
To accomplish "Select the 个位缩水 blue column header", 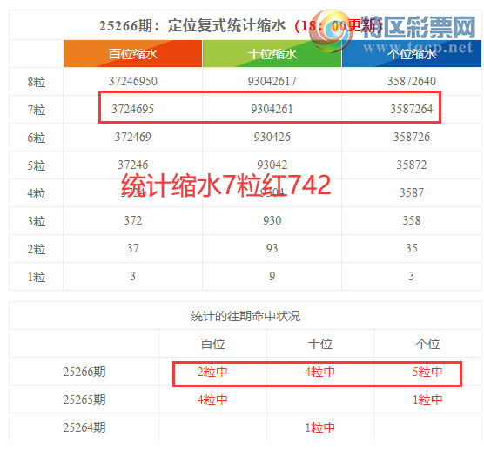I will pos(412,54).
